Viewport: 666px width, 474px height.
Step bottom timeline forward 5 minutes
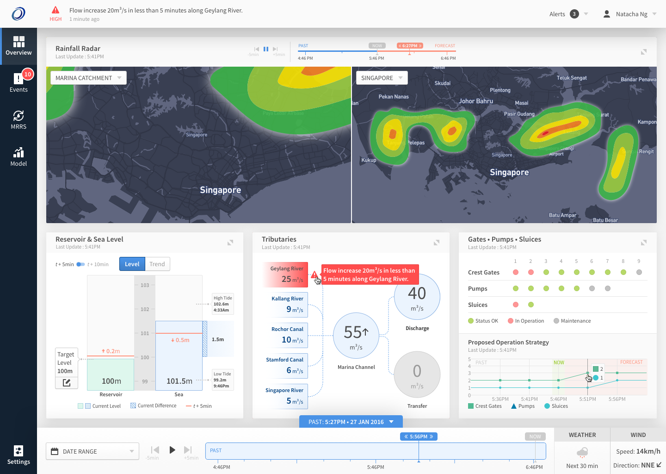[x=188, y=450]
